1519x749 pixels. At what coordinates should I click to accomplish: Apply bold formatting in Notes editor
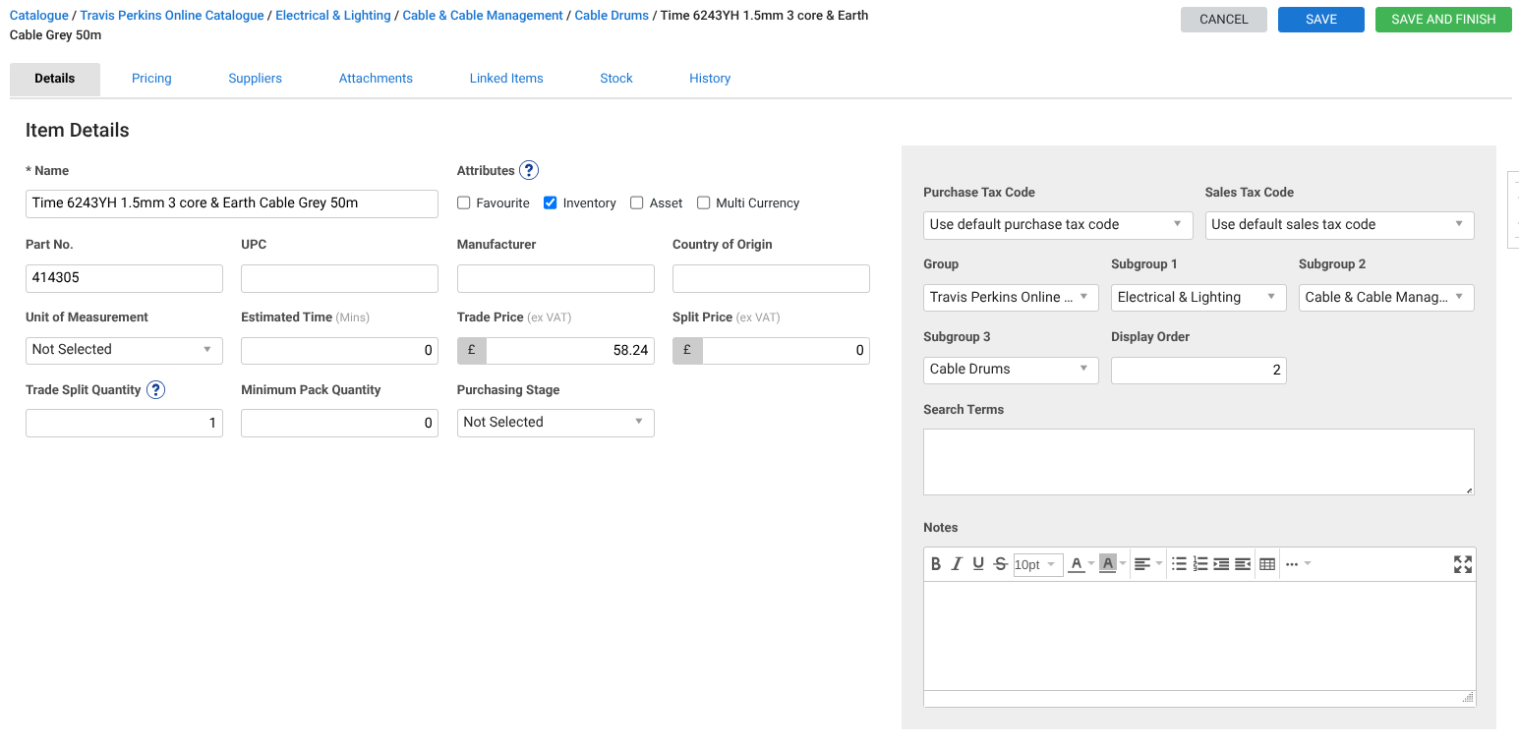pyautogui.click(x=935, y=564)
